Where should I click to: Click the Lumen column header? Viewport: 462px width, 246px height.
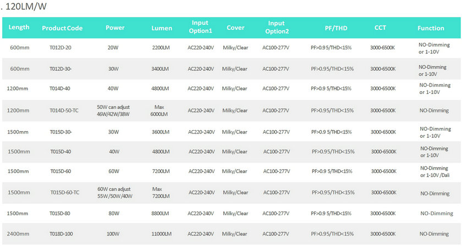162,28
